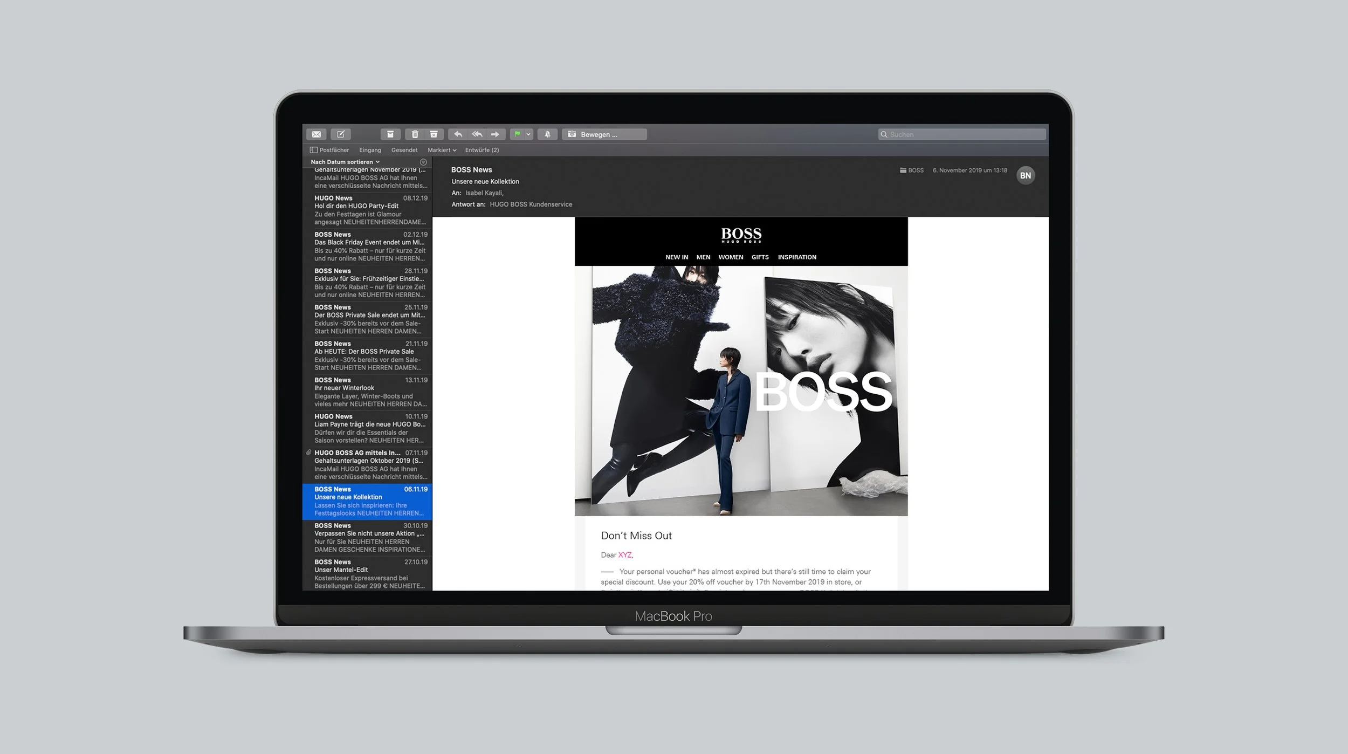Click the pink XYZ name placeholder

click(625, 555)
